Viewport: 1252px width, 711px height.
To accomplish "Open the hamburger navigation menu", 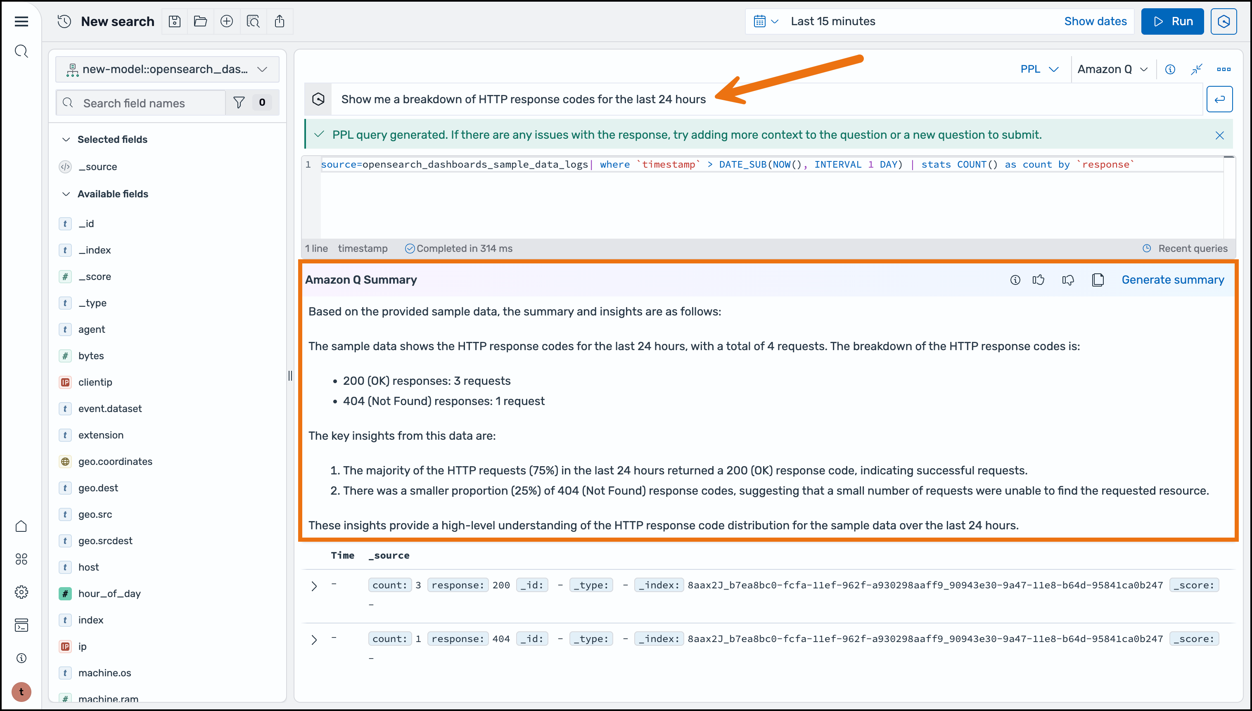I will 21,21.
